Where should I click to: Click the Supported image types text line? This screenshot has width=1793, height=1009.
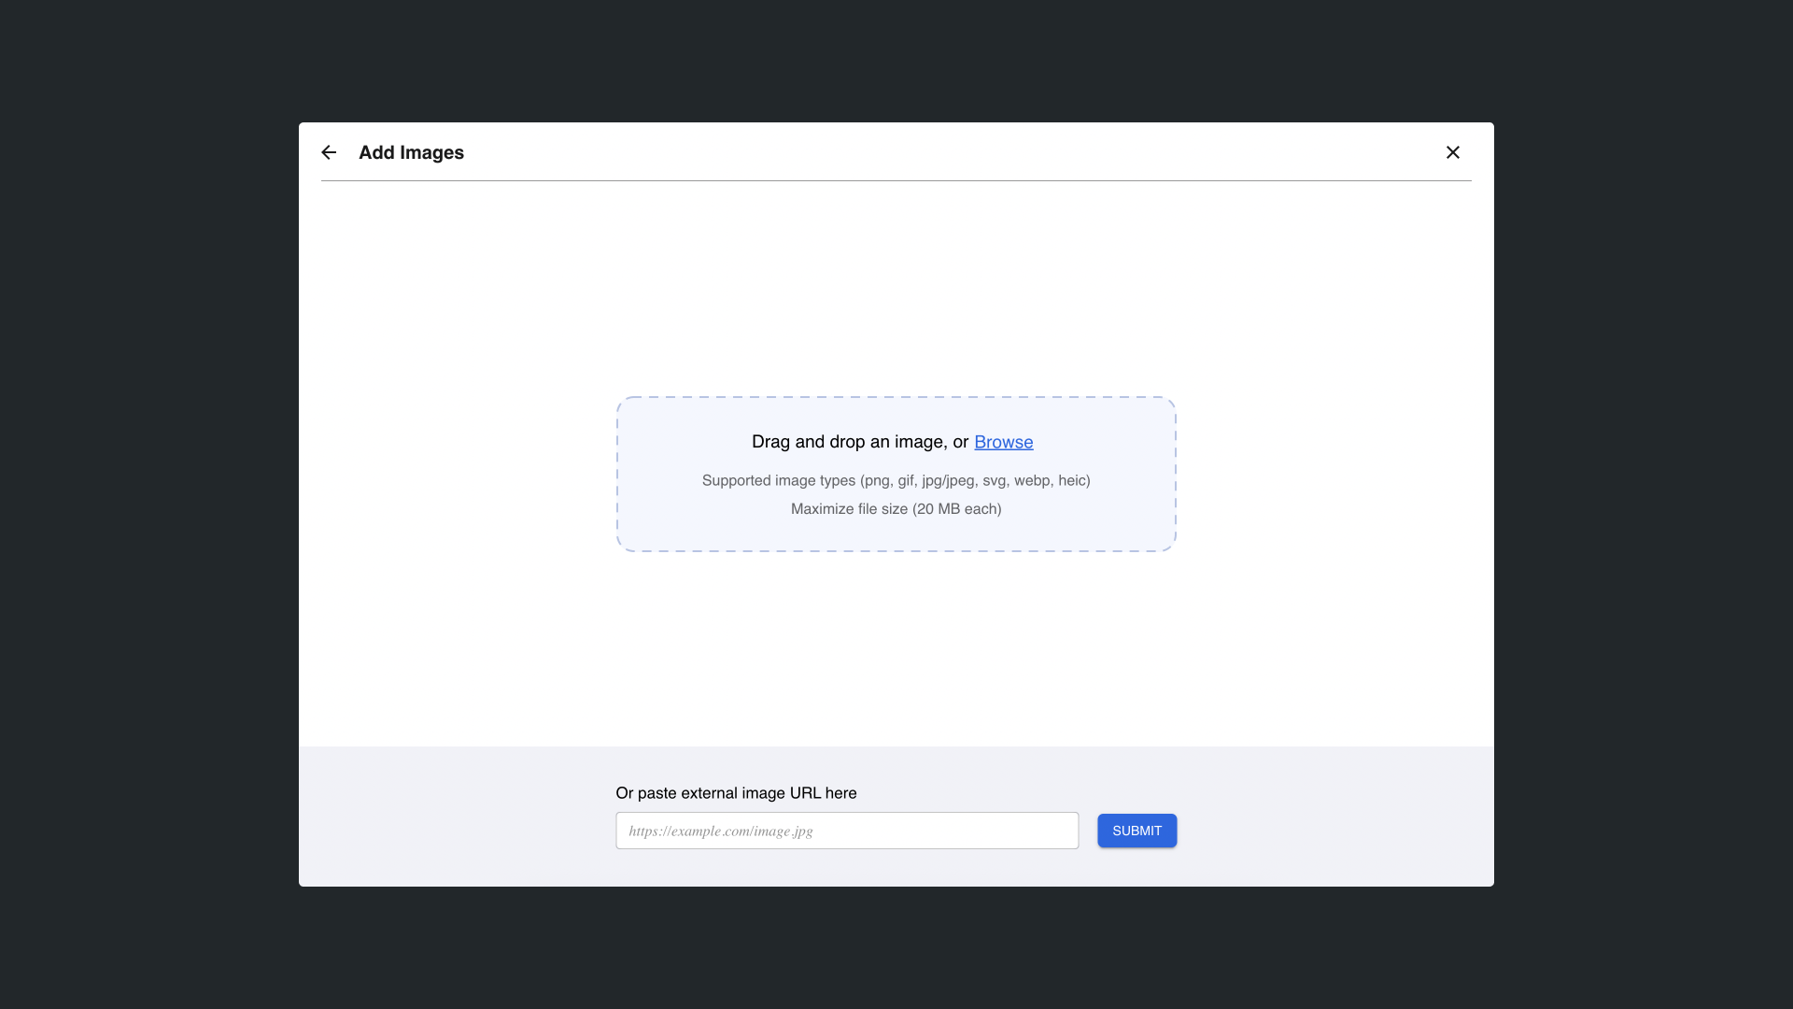click(x=896, y=480)
